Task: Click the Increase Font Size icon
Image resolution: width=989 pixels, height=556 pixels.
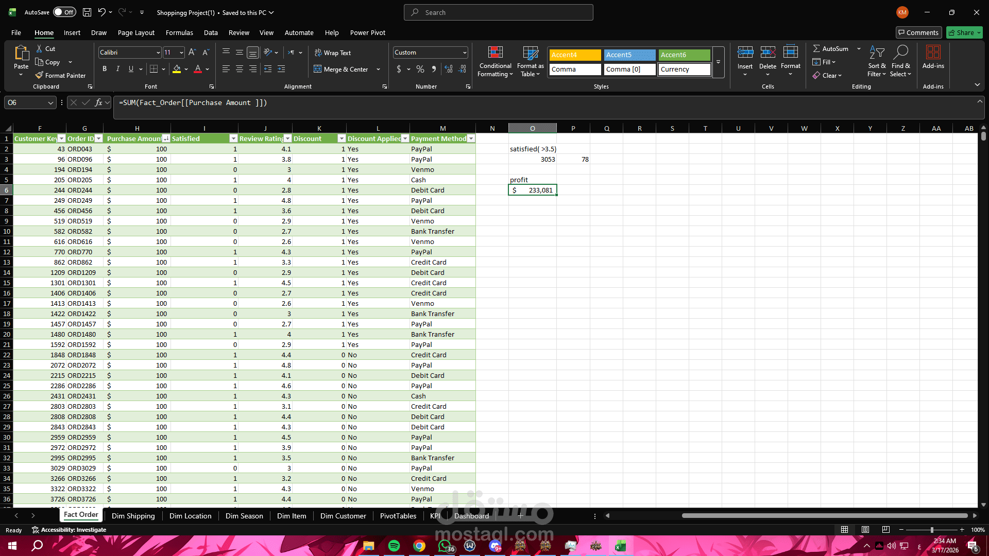Action: click(192, 53)
